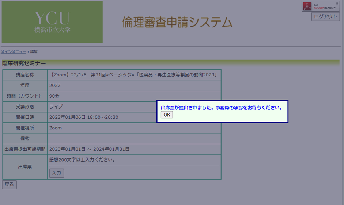Click the 倫理審査申請システム page title
The width and height of the screenshot is (344, 205).
[x=177, y=22]
